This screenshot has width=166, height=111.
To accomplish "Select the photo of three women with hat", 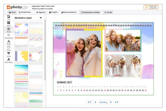I will pyautogui.click(x=123, y=40).
